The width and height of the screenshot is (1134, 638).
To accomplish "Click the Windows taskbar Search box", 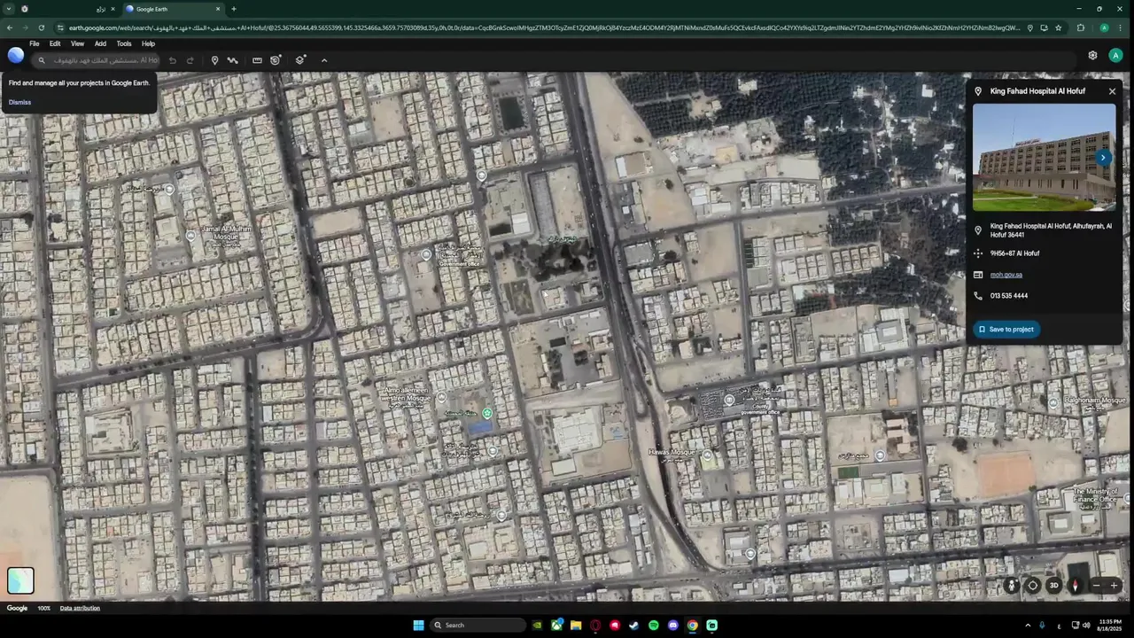I will pyautogui.click(x=478, y=625).
